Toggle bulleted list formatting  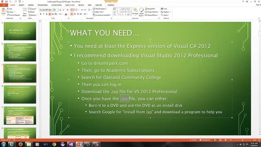pos(72,10)
